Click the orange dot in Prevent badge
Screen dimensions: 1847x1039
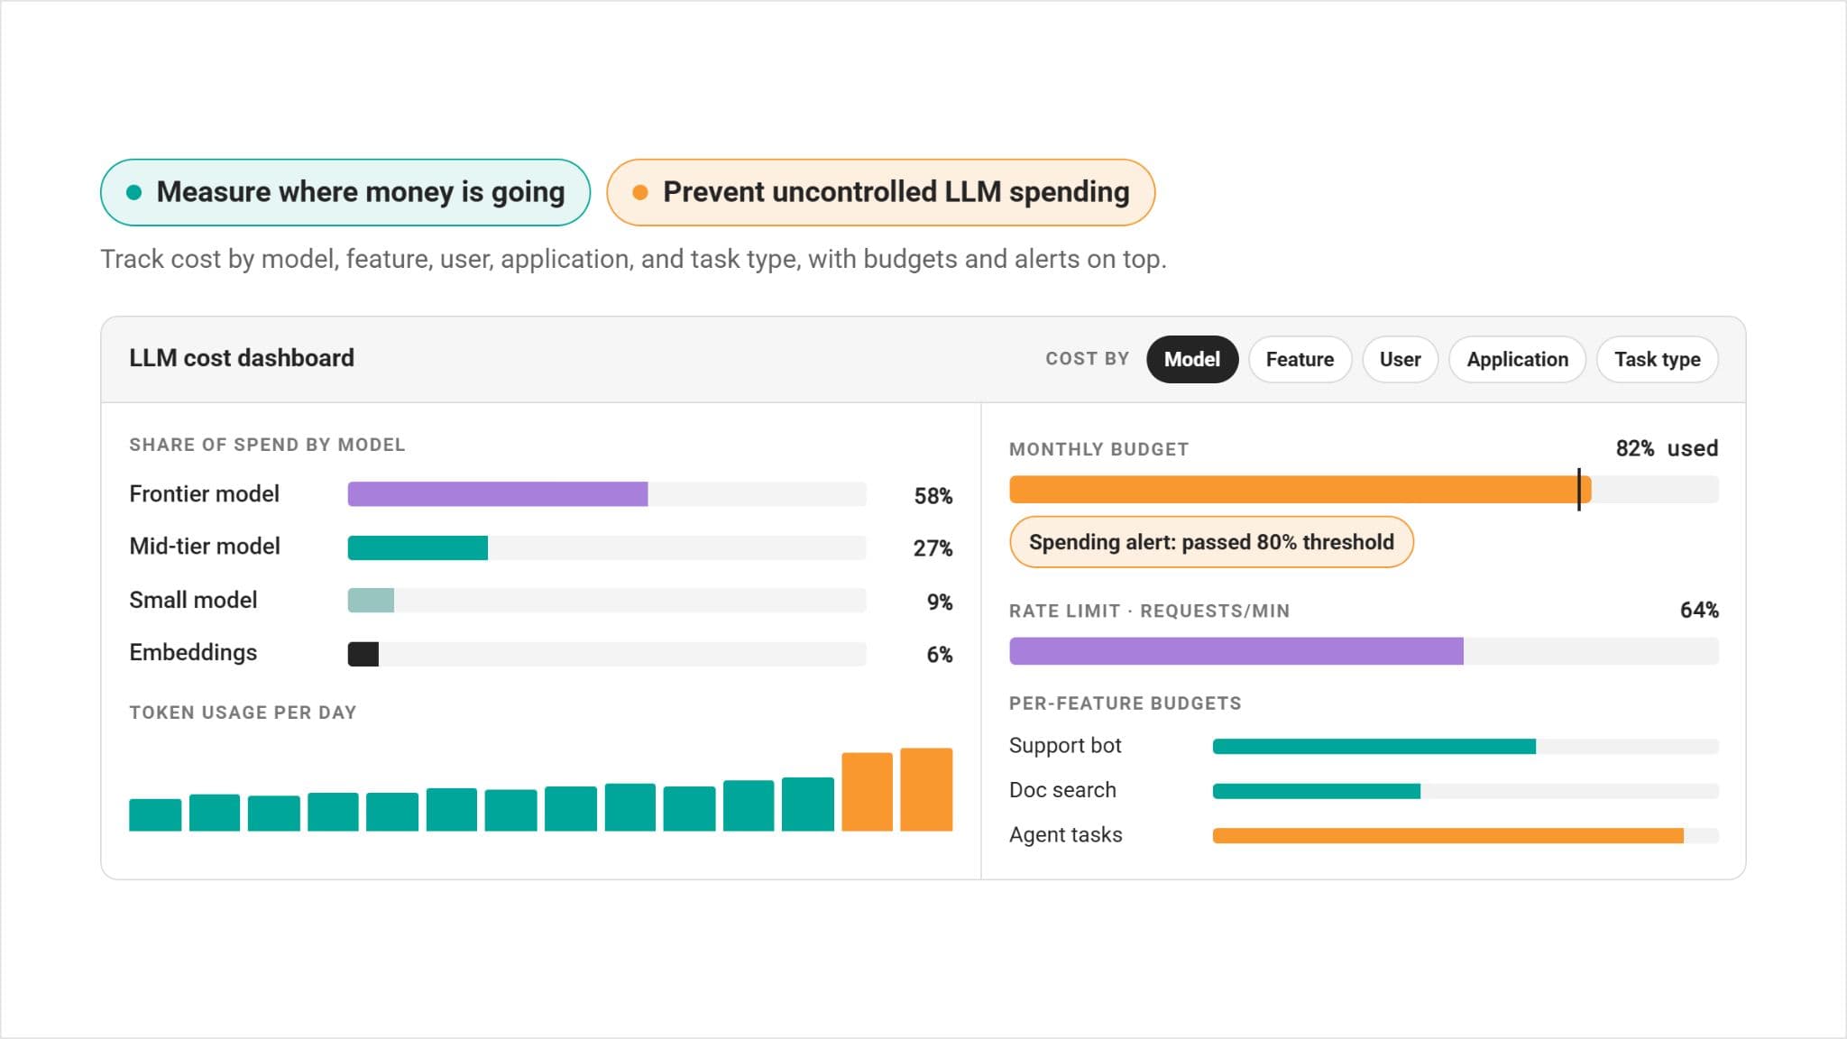coord(640,192)
